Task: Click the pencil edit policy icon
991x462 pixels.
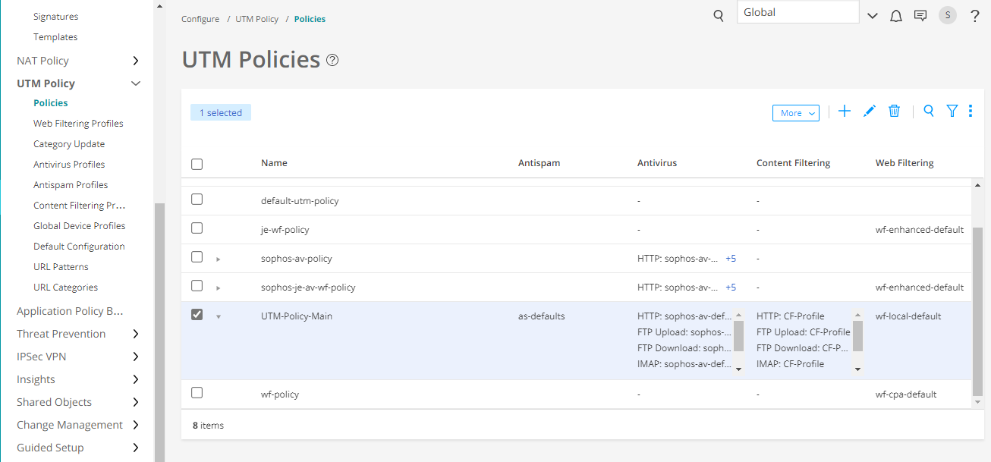Action: point(870,112)
